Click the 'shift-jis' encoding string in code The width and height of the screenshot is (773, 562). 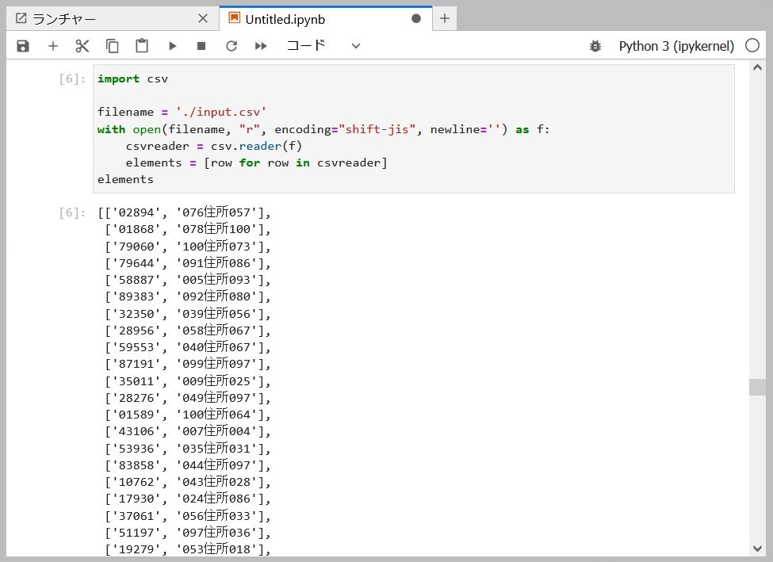[377, 129]
